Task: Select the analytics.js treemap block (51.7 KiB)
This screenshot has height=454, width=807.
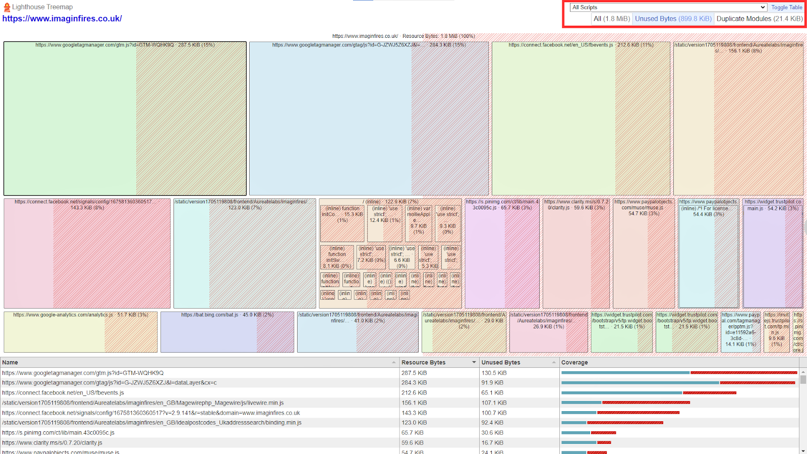Action: [81, 332]
